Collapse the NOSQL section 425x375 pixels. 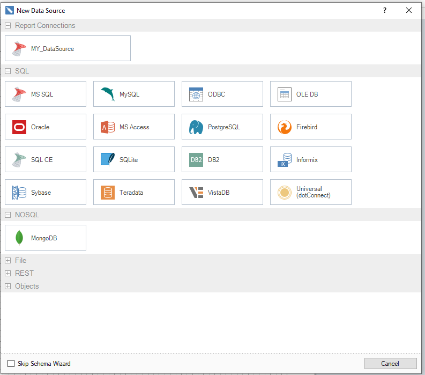point(8,215)
